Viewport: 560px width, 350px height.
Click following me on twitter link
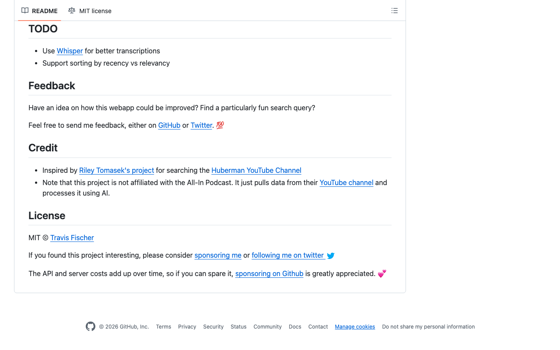tap(288, 255)
